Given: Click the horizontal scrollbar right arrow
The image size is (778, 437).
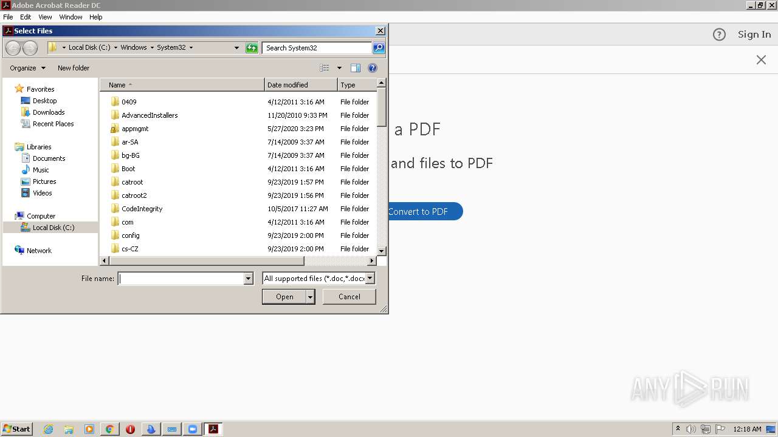Looking at the screenshot, I should [x=372, y=261].
